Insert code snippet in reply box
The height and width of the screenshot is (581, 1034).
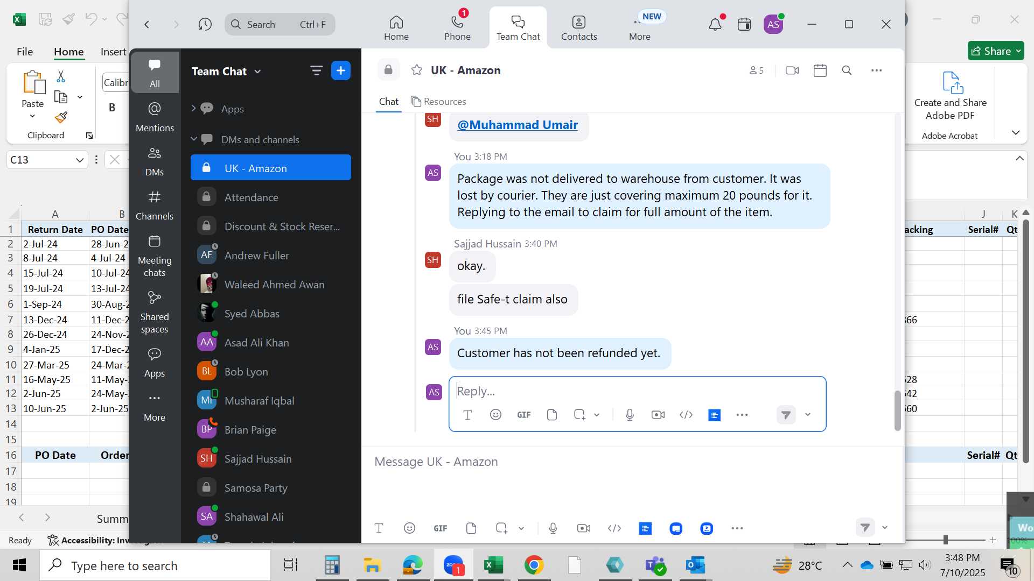tap(686, 415)
